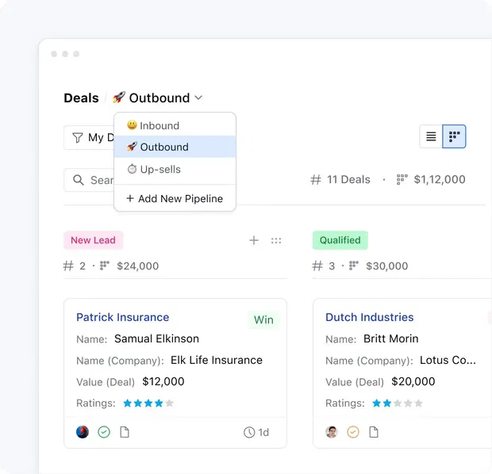Open the Outbound pipeline dropdown chevron
Viewport: 492px width, 474px height.
(198, 97)
